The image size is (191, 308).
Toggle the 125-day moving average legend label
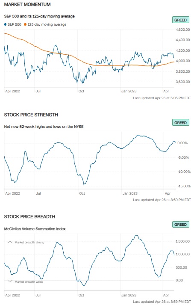[47, 24]
